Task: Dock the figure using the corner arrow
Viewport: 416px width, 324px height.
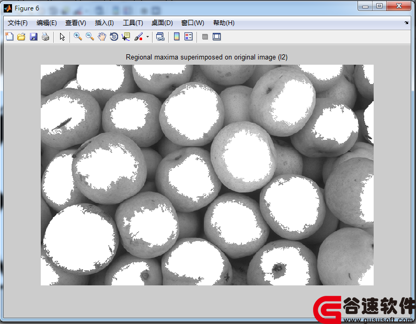Action: click(x=407, y=23)
